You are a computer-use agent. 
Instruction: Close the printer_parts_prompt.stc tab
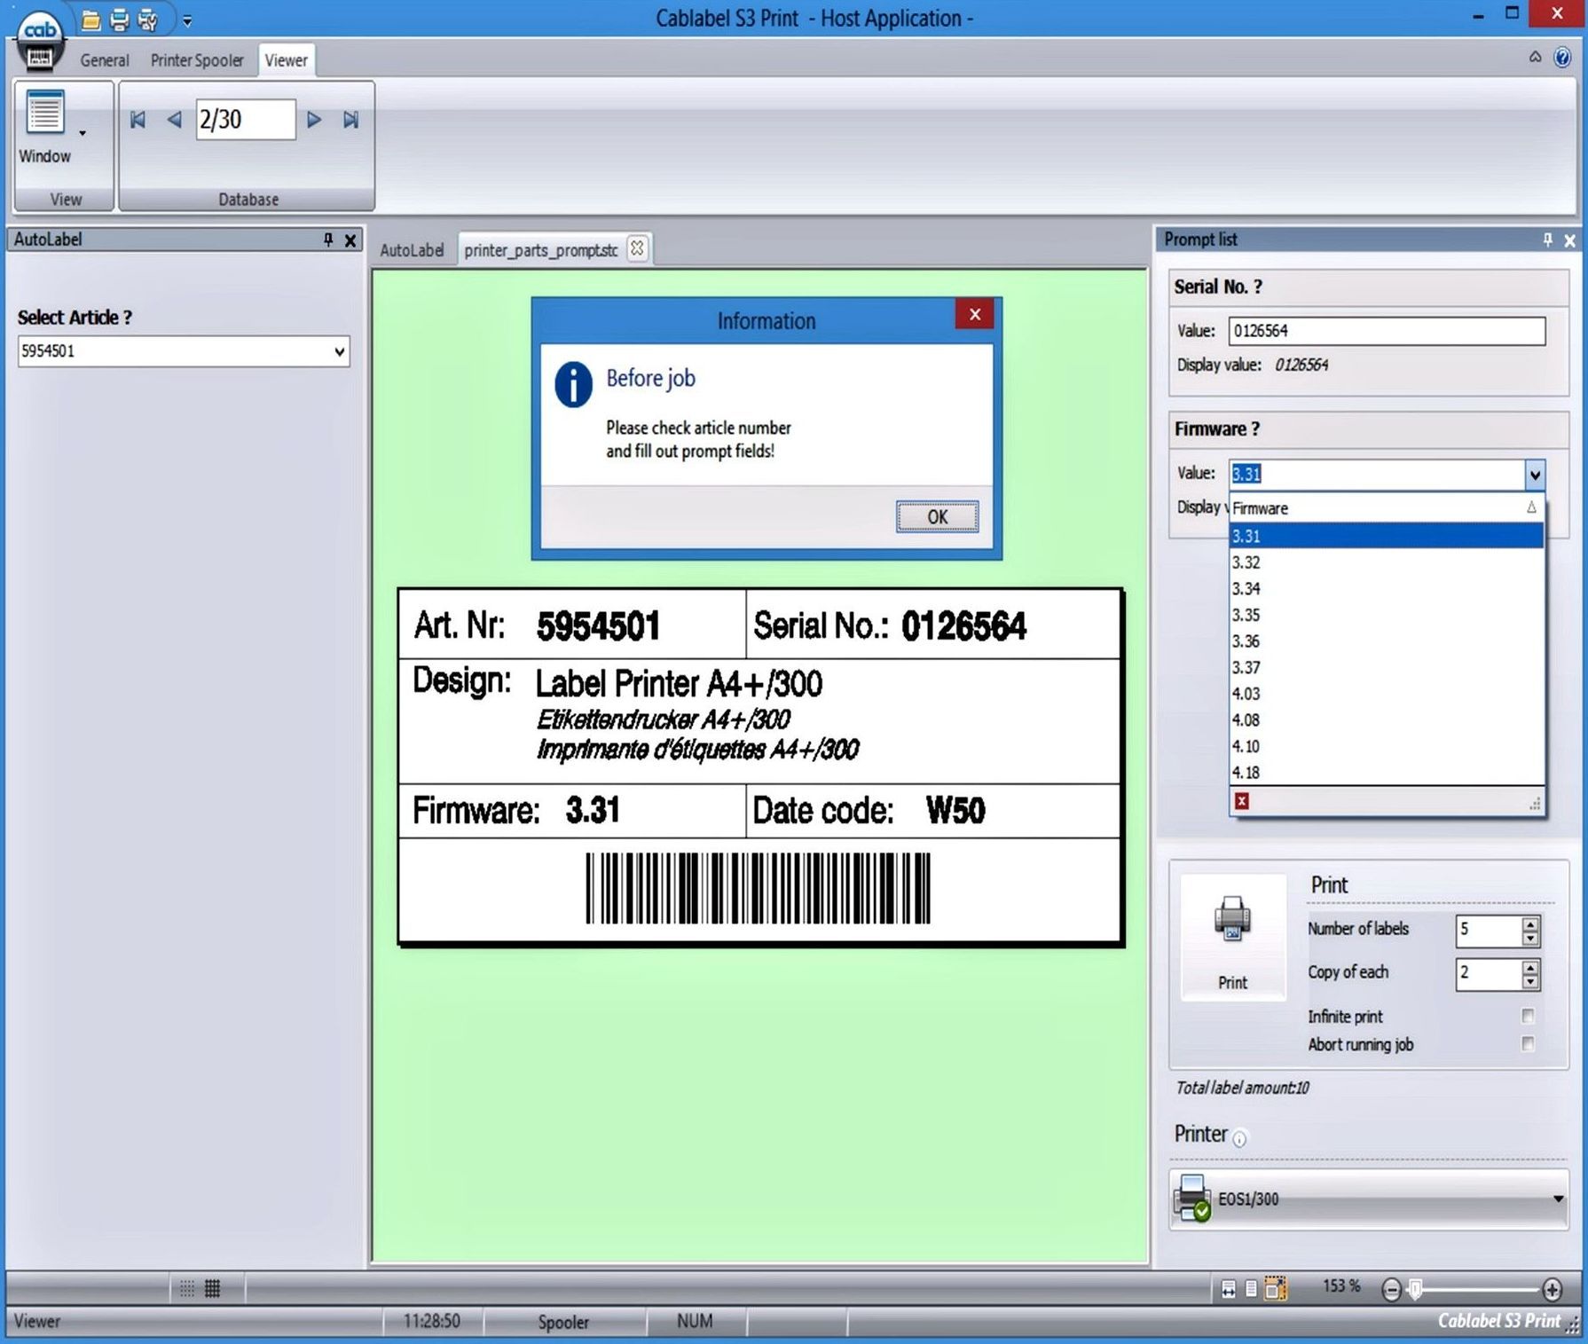(637, 249)
